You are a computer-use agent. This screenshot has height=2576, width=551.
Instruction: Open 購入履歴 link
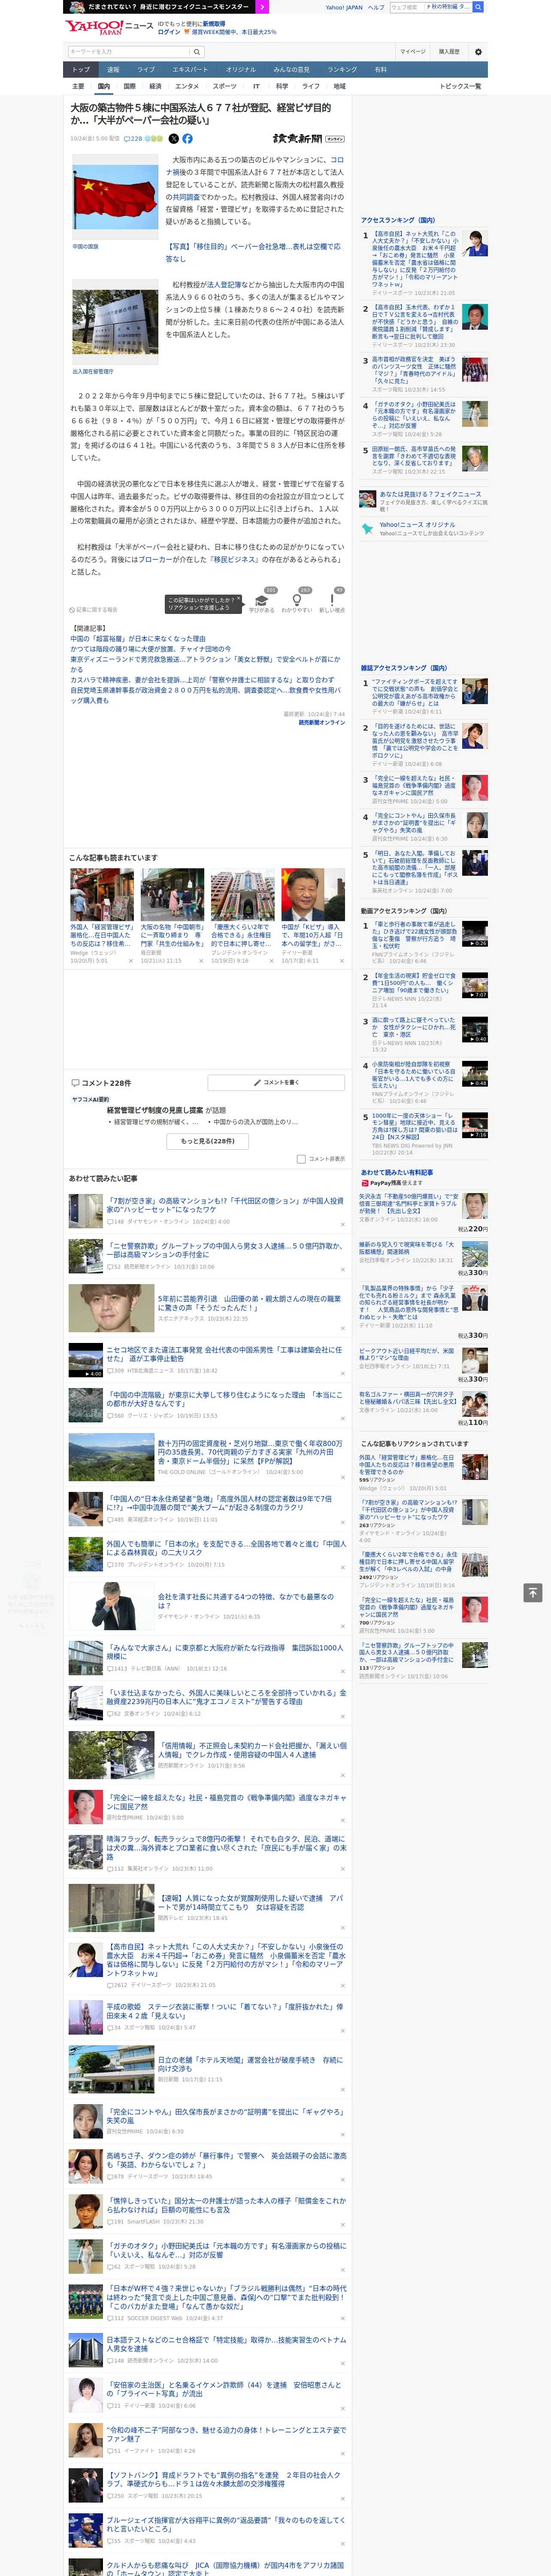pyautogui.click(x=449, y=51)
